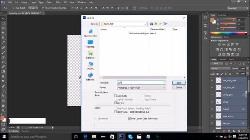Open Quick access in Save As sidebar
The width and height of the screenshot is (250, 140).
point(90,33)
